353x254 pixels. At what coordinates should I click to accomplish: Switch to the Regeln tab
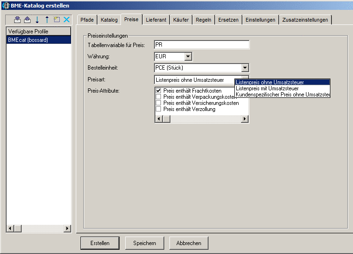[x=203, y=20]
